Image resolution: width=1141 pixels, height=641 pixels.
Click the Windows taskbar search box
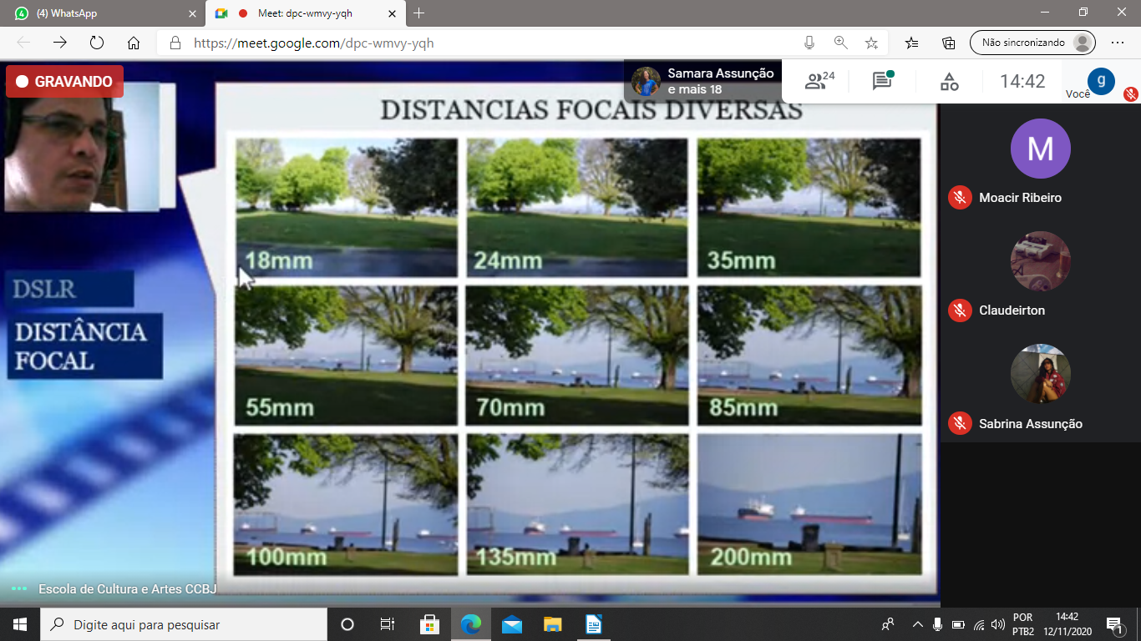coord(184,624)
